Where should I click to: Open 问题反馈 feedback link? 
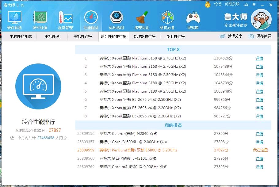click(x=232, y=4)
